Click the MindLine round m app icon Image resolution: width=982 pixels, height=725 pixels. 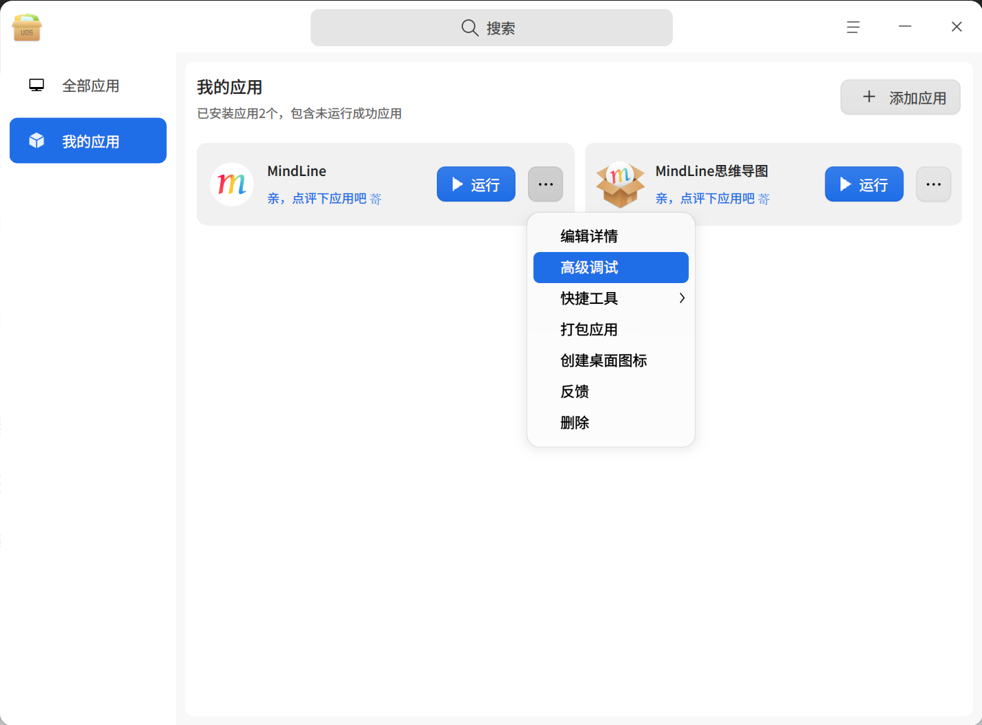[232, 184]
